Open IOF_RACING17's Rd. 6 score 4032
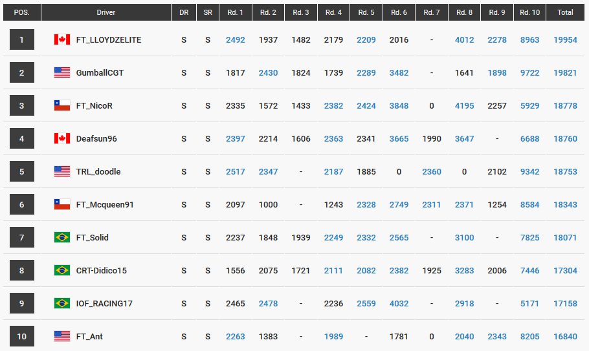Image resolution: width=589 pixels, height=351 pixels. point(399,304)
